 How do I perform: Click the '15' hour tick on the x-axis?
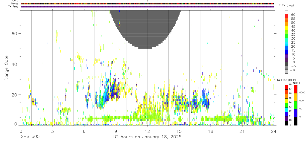(x=179, y=131)
